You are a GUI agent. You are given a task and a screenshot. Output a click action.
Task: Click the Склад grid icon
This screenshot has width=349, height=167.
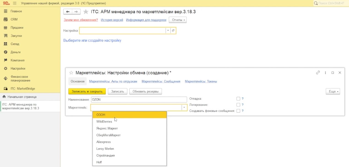pyautogui.click(x=5, y=44)
